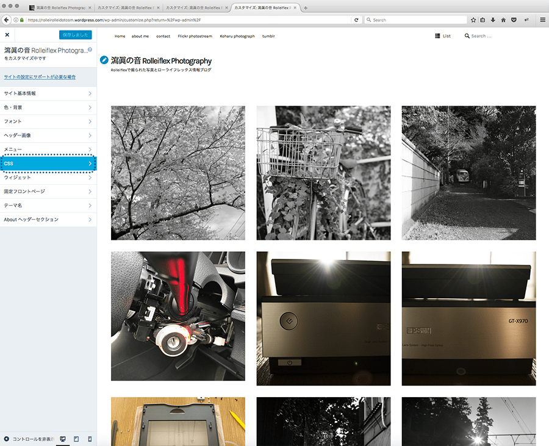Switch to desktop preview mode
Image resolution: width=549 pixels, height=446 pixels.
pyautogui.click(x=62, y=439)
